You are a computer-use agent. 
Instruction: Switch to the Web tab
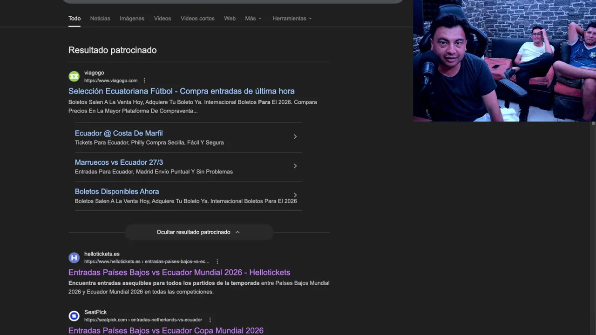tap(230, 19)
